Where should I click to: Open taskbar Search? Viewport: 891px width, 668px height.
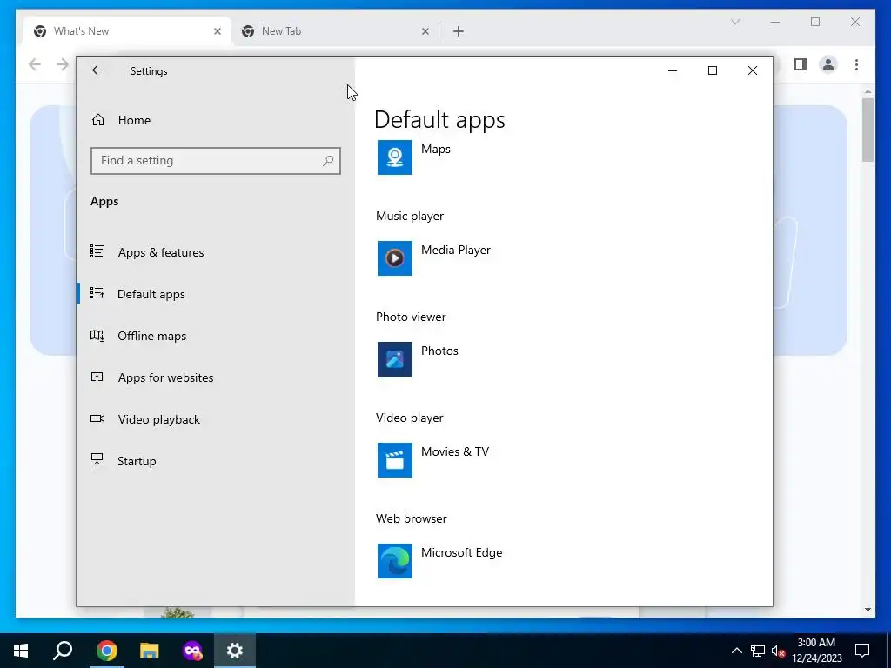click(63, 651)
